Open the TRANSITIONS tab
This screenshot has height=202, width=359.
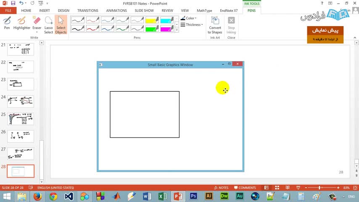click(x=88, y=11)
